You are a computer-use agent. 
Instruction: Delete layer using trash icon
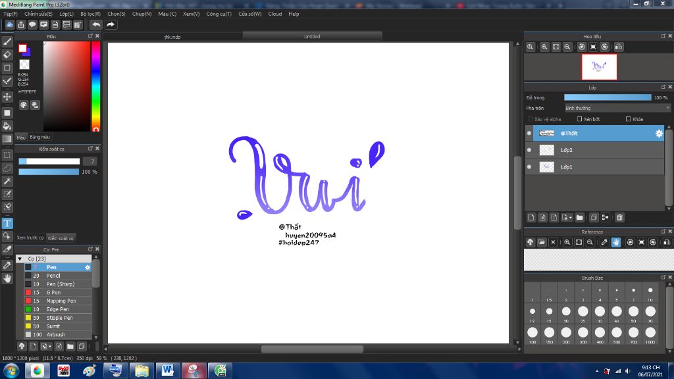pyautogui.click(x=619, y=217)
